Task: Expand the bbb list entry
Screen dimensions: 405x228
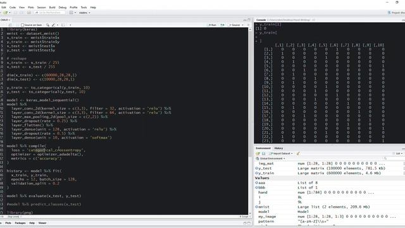Action: [256, 187]
